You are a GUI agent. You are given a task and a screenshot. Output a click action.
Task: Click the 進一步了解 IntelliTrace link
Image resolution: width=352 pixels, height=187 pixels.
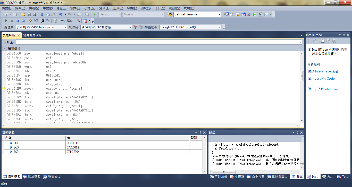[324, 89]
